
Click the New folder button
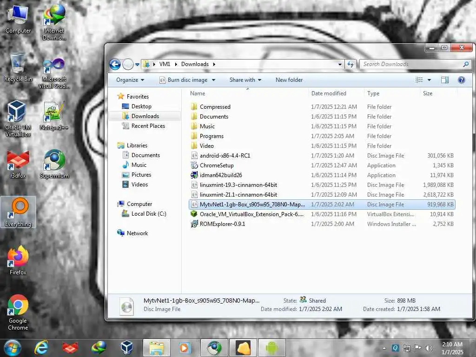pos(289,80)
